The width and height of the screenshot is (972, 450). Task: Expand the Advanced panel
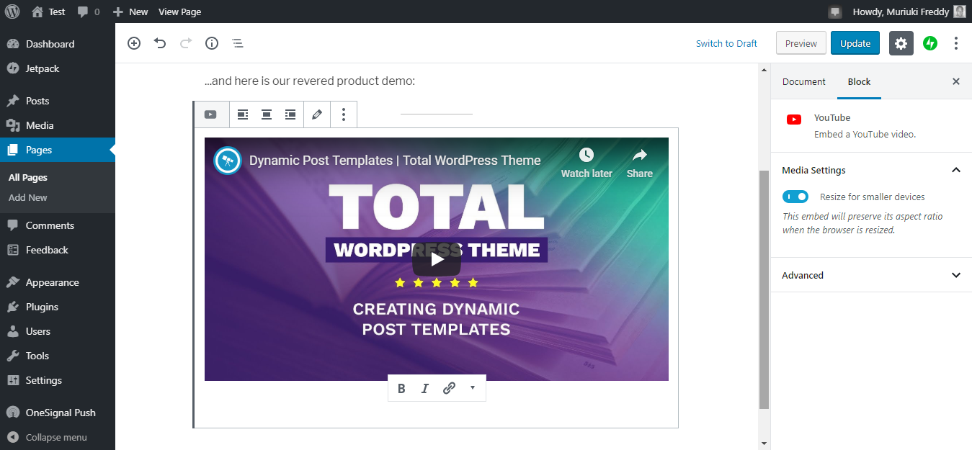[956, 275]
